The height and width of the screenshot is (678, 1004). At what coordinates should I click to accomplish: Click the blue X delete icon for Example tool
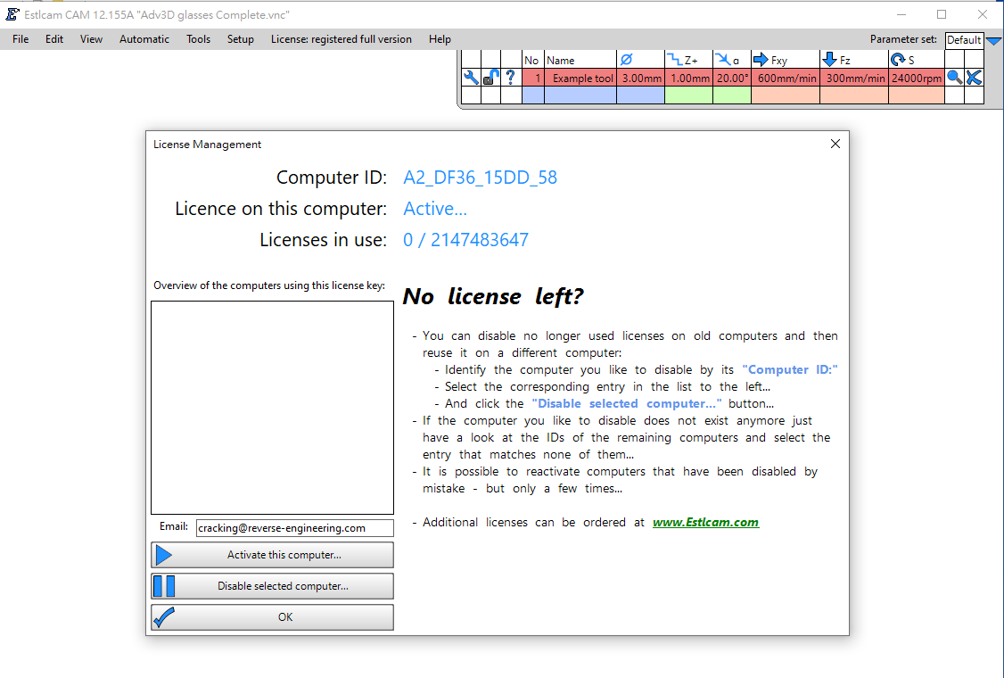974,78
